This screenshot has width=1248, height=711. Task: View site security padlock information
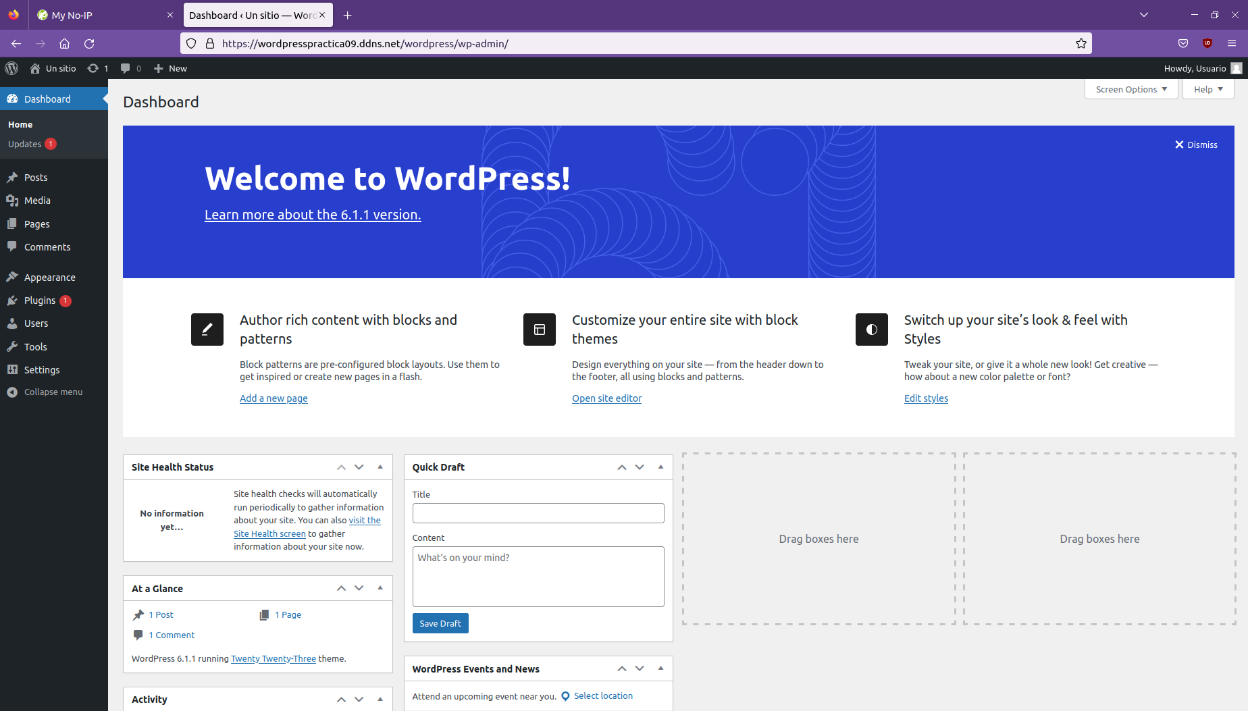tap(210, 43)
